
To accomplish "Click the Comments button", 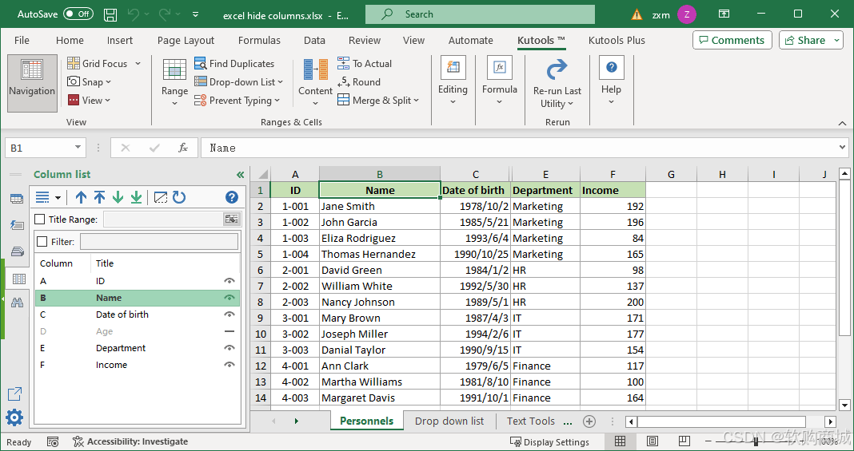I will click(732, 40).
